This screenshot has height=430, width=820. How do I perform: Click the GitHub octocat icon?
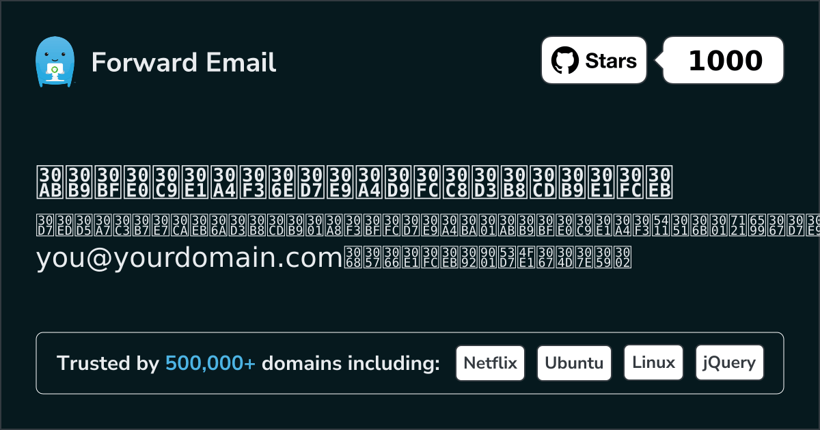point(565,61)
